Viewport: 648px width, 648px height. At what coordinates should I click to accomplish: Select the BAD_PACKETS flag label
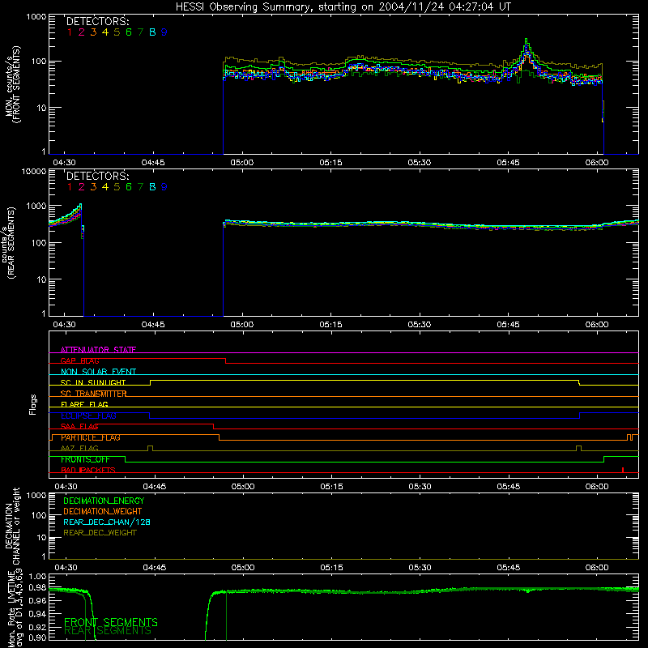coord(88,470)
